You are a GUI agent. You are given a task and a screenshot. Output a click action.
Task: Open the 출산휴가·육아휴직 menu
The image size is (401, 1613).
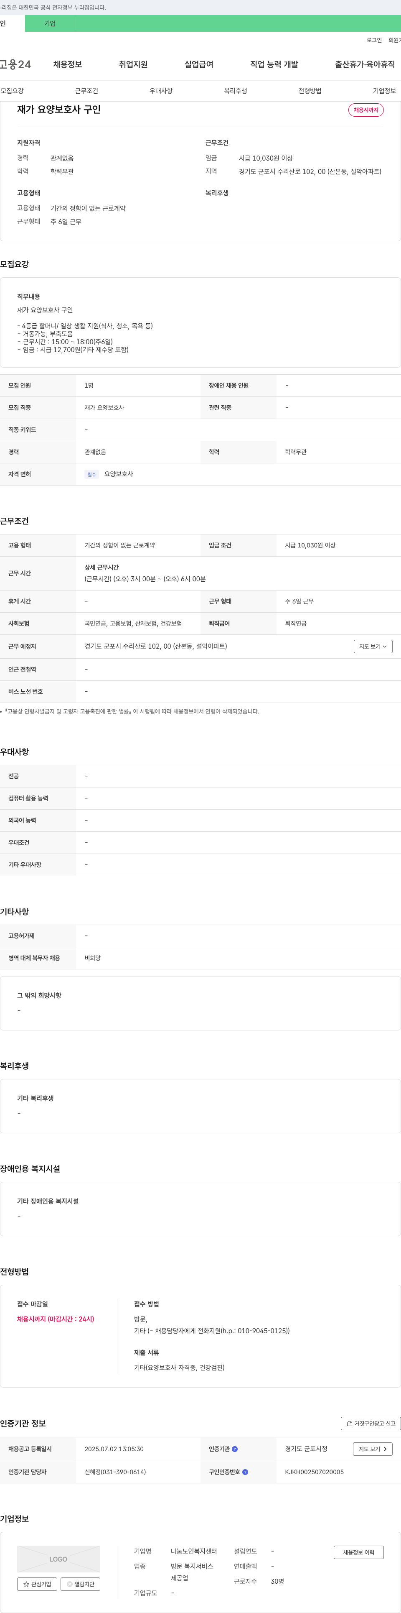[x=365, y=64]
